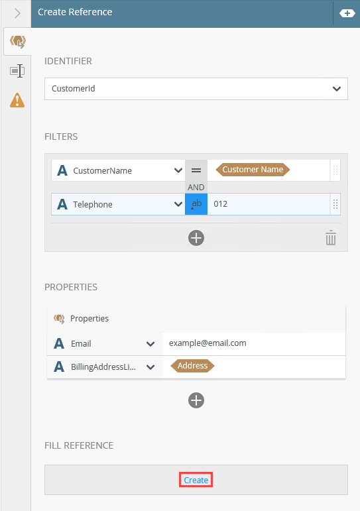Image resolution: width=360 pixels, height=511 pixels.
Task: Add a new filter with plus button
Action: tap(196, 238)
